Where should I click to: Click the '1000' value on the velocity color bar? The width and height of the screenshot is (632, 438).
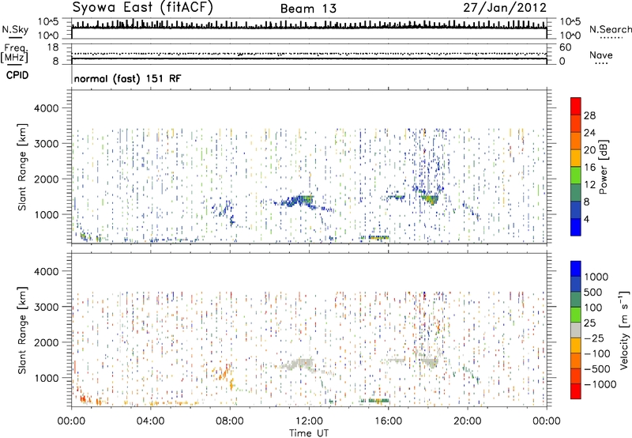pos(596,277)
